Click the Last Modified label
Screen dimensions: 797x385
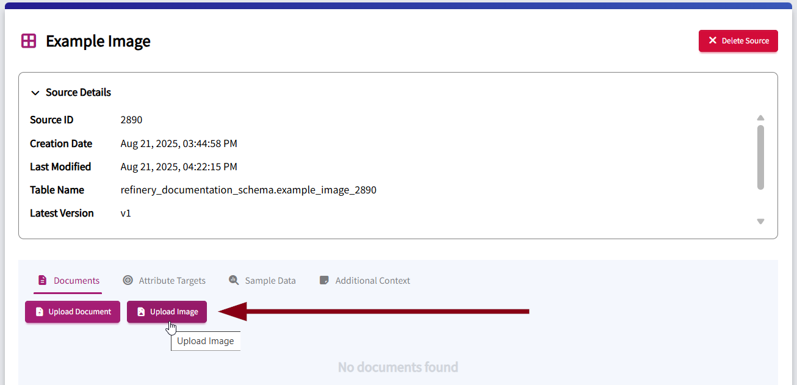point(60,167)
